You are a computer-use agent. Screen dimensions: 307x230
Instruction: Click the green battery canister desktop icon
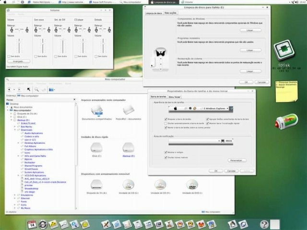pos(286,121)
